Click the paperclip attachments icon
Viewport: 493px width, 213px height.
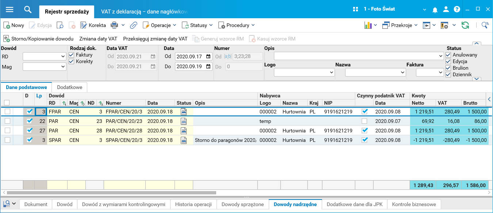pyautogui.click(x=134, y=26)
